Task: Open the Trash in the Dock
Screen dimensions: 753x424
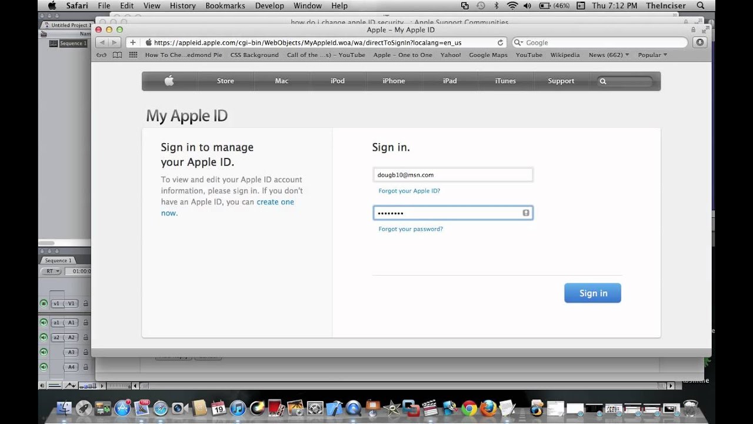Action: pos(690,408)
